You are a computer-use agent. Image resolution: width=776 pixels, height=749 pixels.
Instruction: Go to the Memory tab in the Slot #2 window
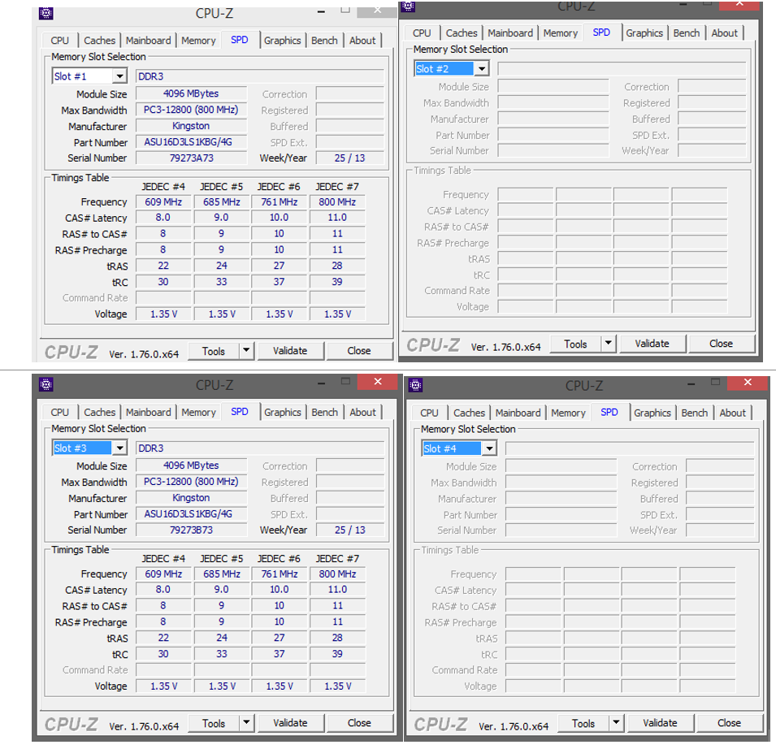point(561,33)
